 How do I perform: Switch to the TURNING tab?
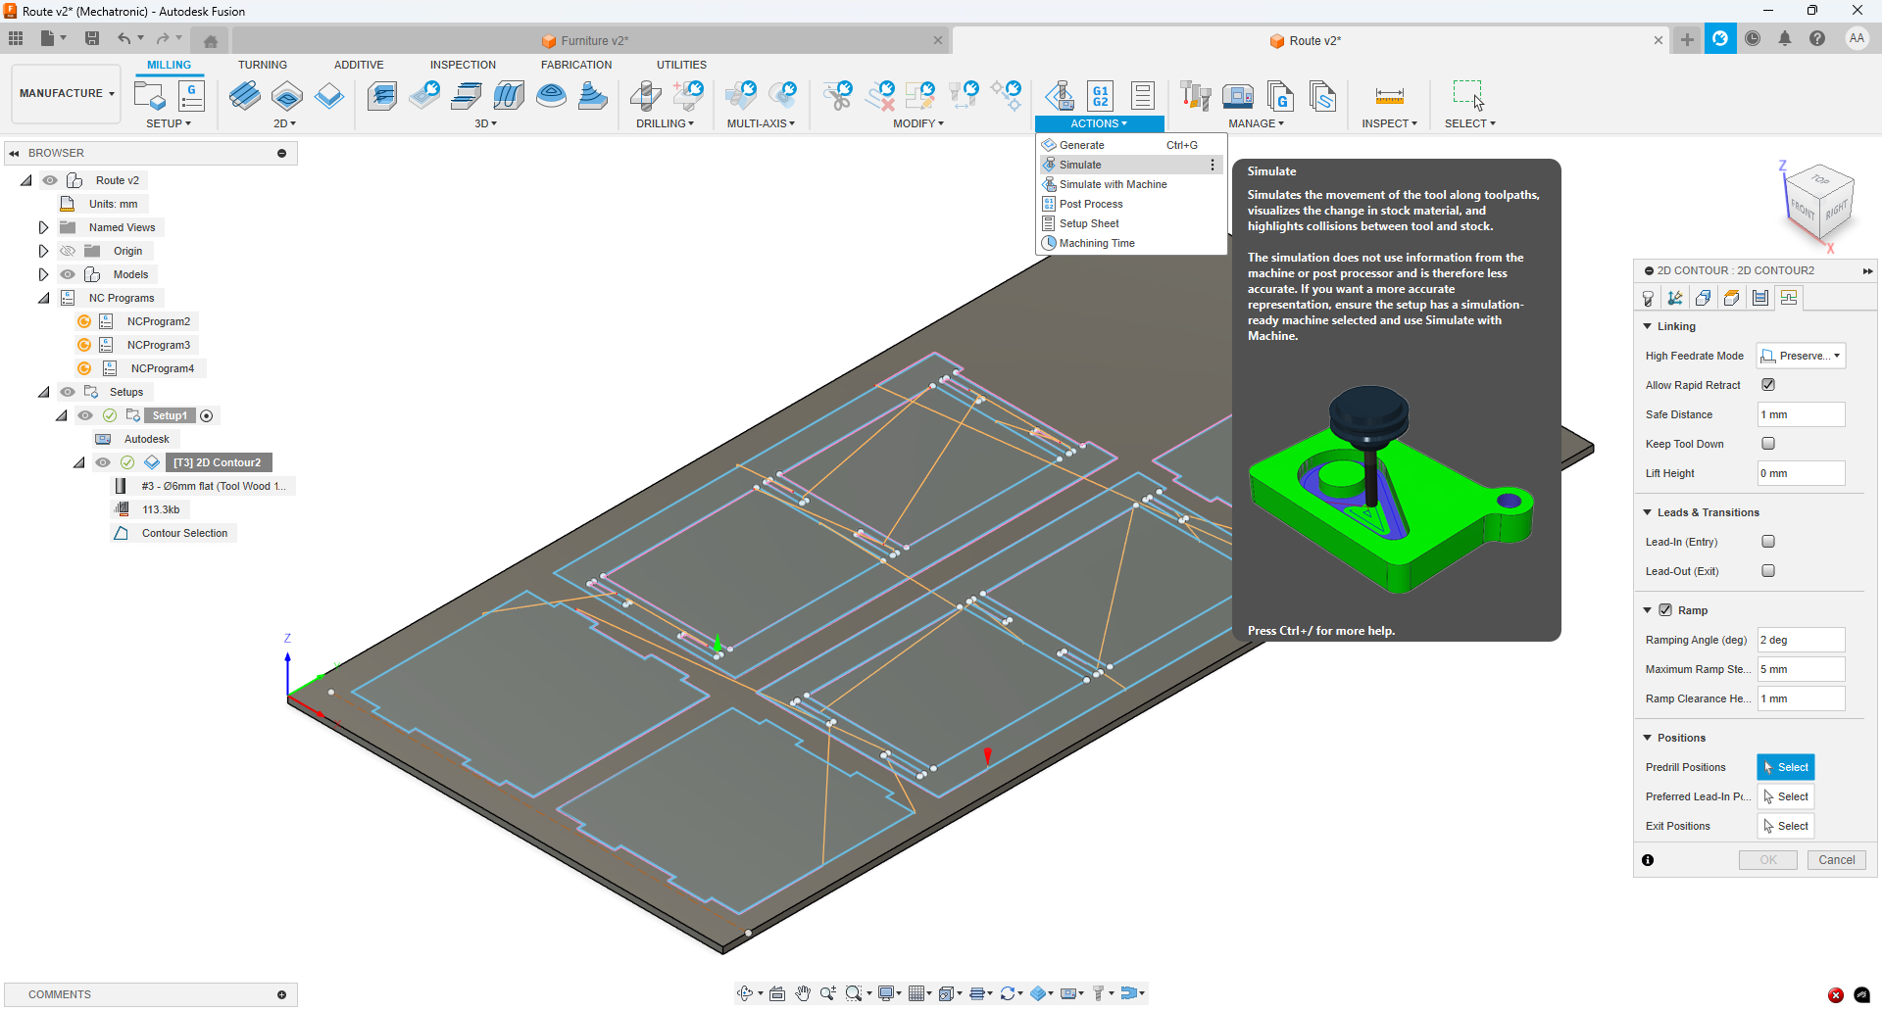pos(263,65)
